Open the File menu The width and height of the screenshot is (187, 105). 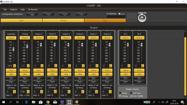coord(5,9)
